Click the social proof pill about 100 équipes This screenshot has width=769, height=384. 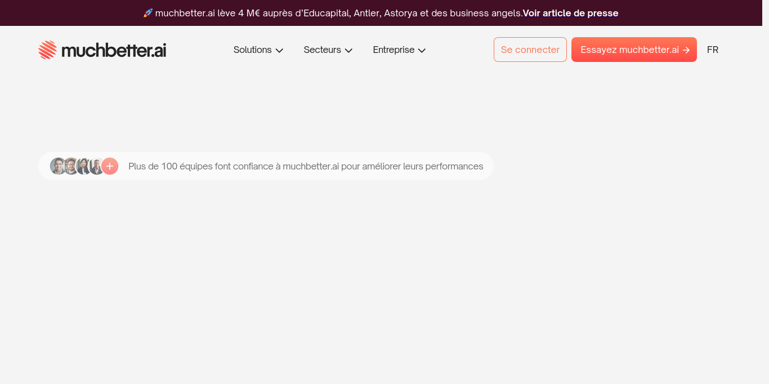pyautogui.click(x=265, y=166)
